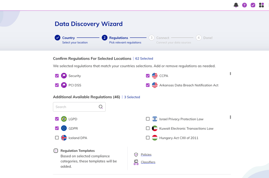Click the LGPD Brazil flag icon
269x178 pixels.
(x=64, y=119)
